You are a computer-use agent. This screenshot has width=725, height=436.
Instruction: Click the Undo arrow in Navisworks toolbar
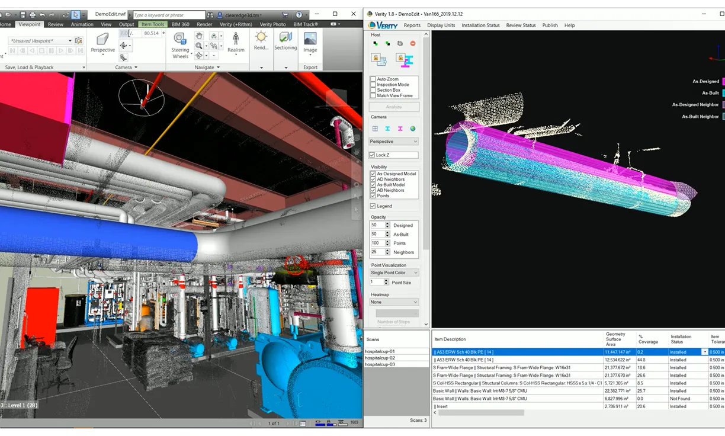tap(43, 15)
